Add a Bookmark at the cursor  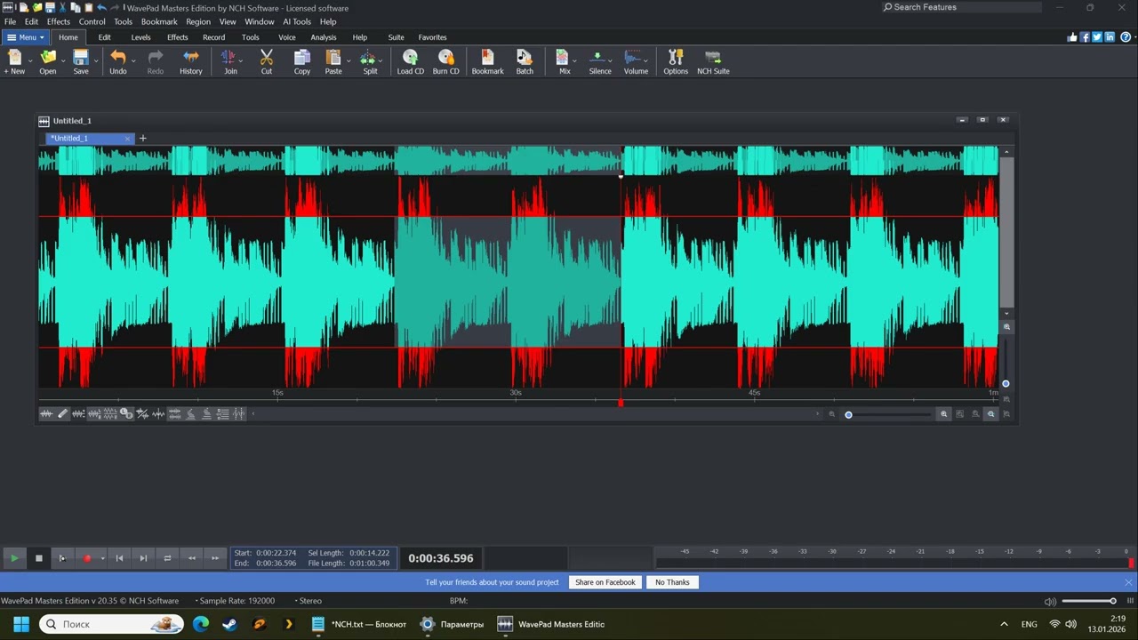point(487,62)
